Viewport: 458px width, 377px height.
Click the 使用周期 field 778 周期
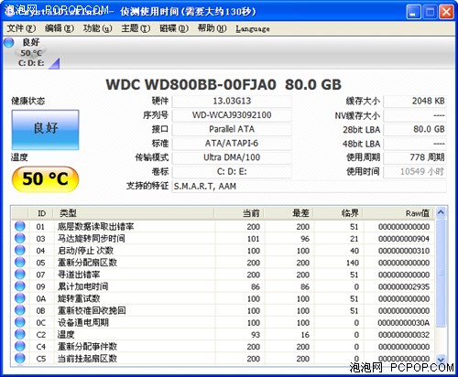coord(415,157)
